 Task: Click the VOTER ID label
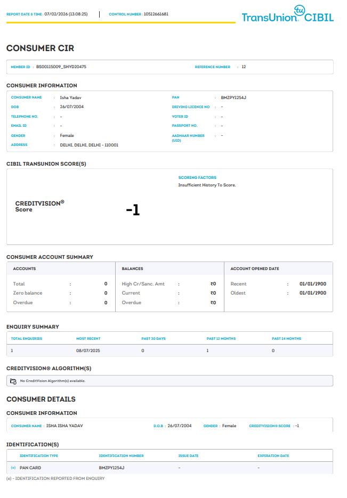[180, 117]
